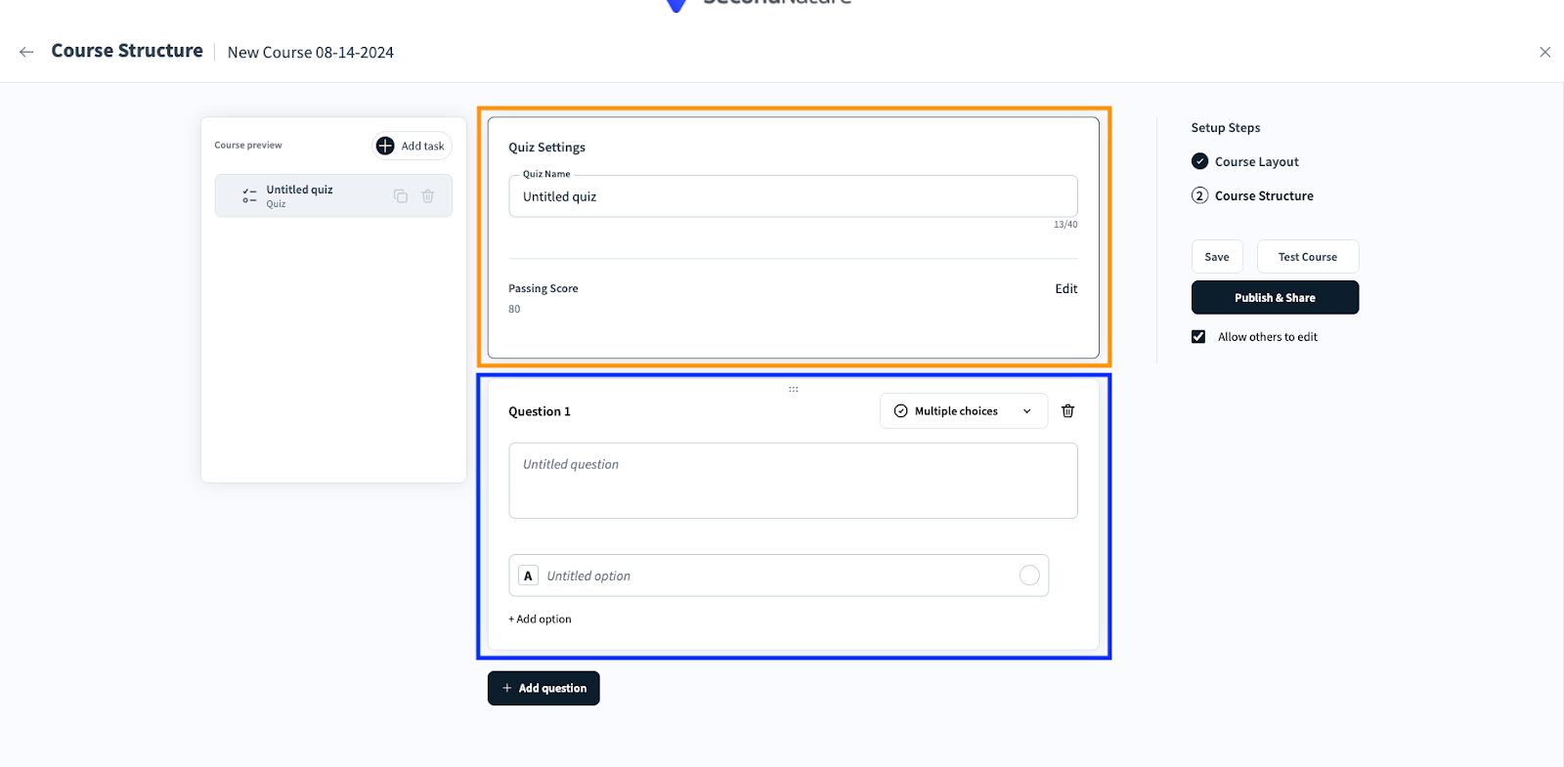Go to Course Layout setup step
This screenshot has height=767, width=1564.
point(1256,162)
